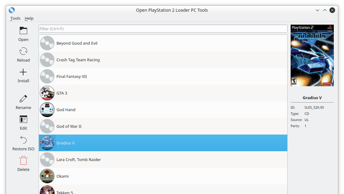Screen dimensions: 344x194
Task: Click the Gradius V disc art
Action: [47, 143]
